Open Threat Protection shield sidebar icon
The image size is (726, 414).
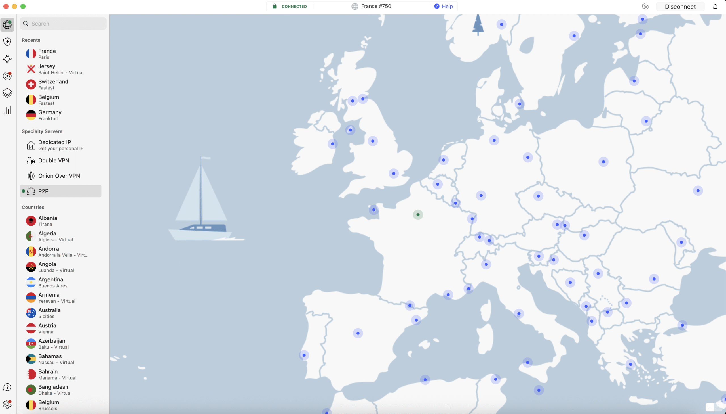point(7,42)
